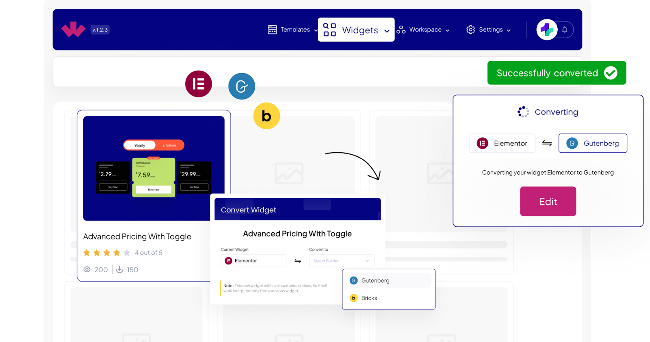The height and width of the screenshot is (342, 650).
Task: Click the swap arrows in Convert Widget dialog
Action: click(x=298, y=261)
